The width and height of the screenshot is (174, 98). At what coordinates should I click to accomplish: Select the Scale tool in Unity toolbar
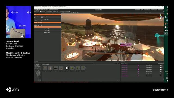pyautogui.click(x=42, y=10)
